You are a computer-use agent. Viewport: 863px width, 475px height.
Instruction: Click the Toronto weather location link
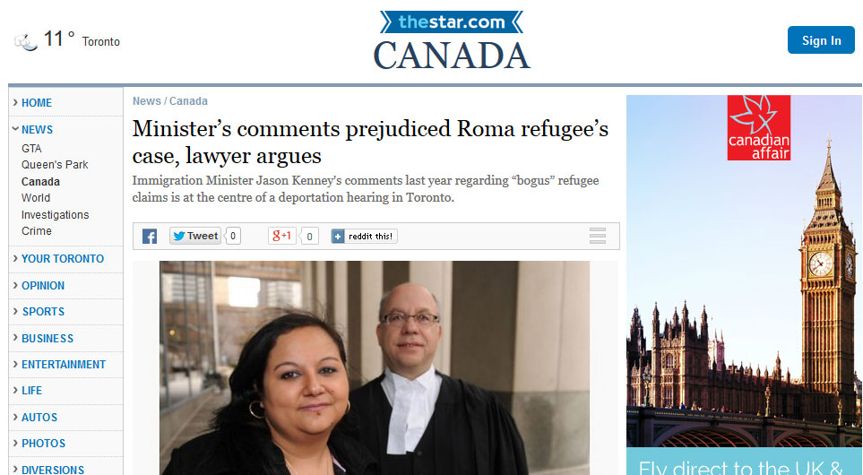(100, 42)
